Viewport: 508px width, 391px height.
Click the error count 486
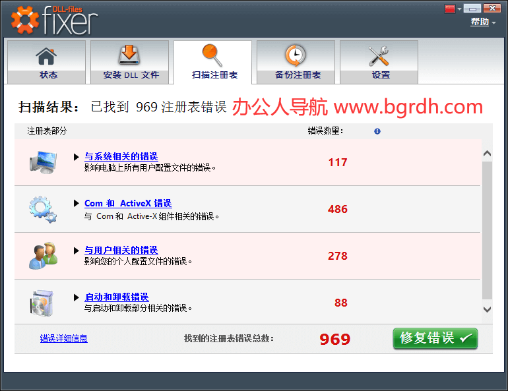338,209
